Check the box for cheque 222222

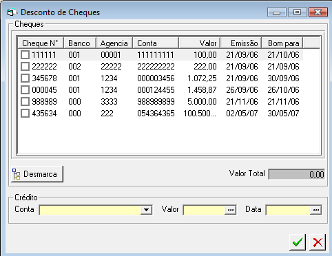coord(25,67)
